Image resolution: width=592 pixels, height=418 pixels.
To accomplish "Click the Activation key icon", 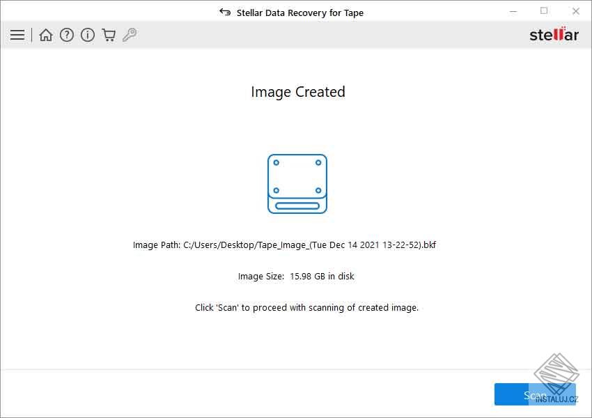I will (x=130, y=35).
